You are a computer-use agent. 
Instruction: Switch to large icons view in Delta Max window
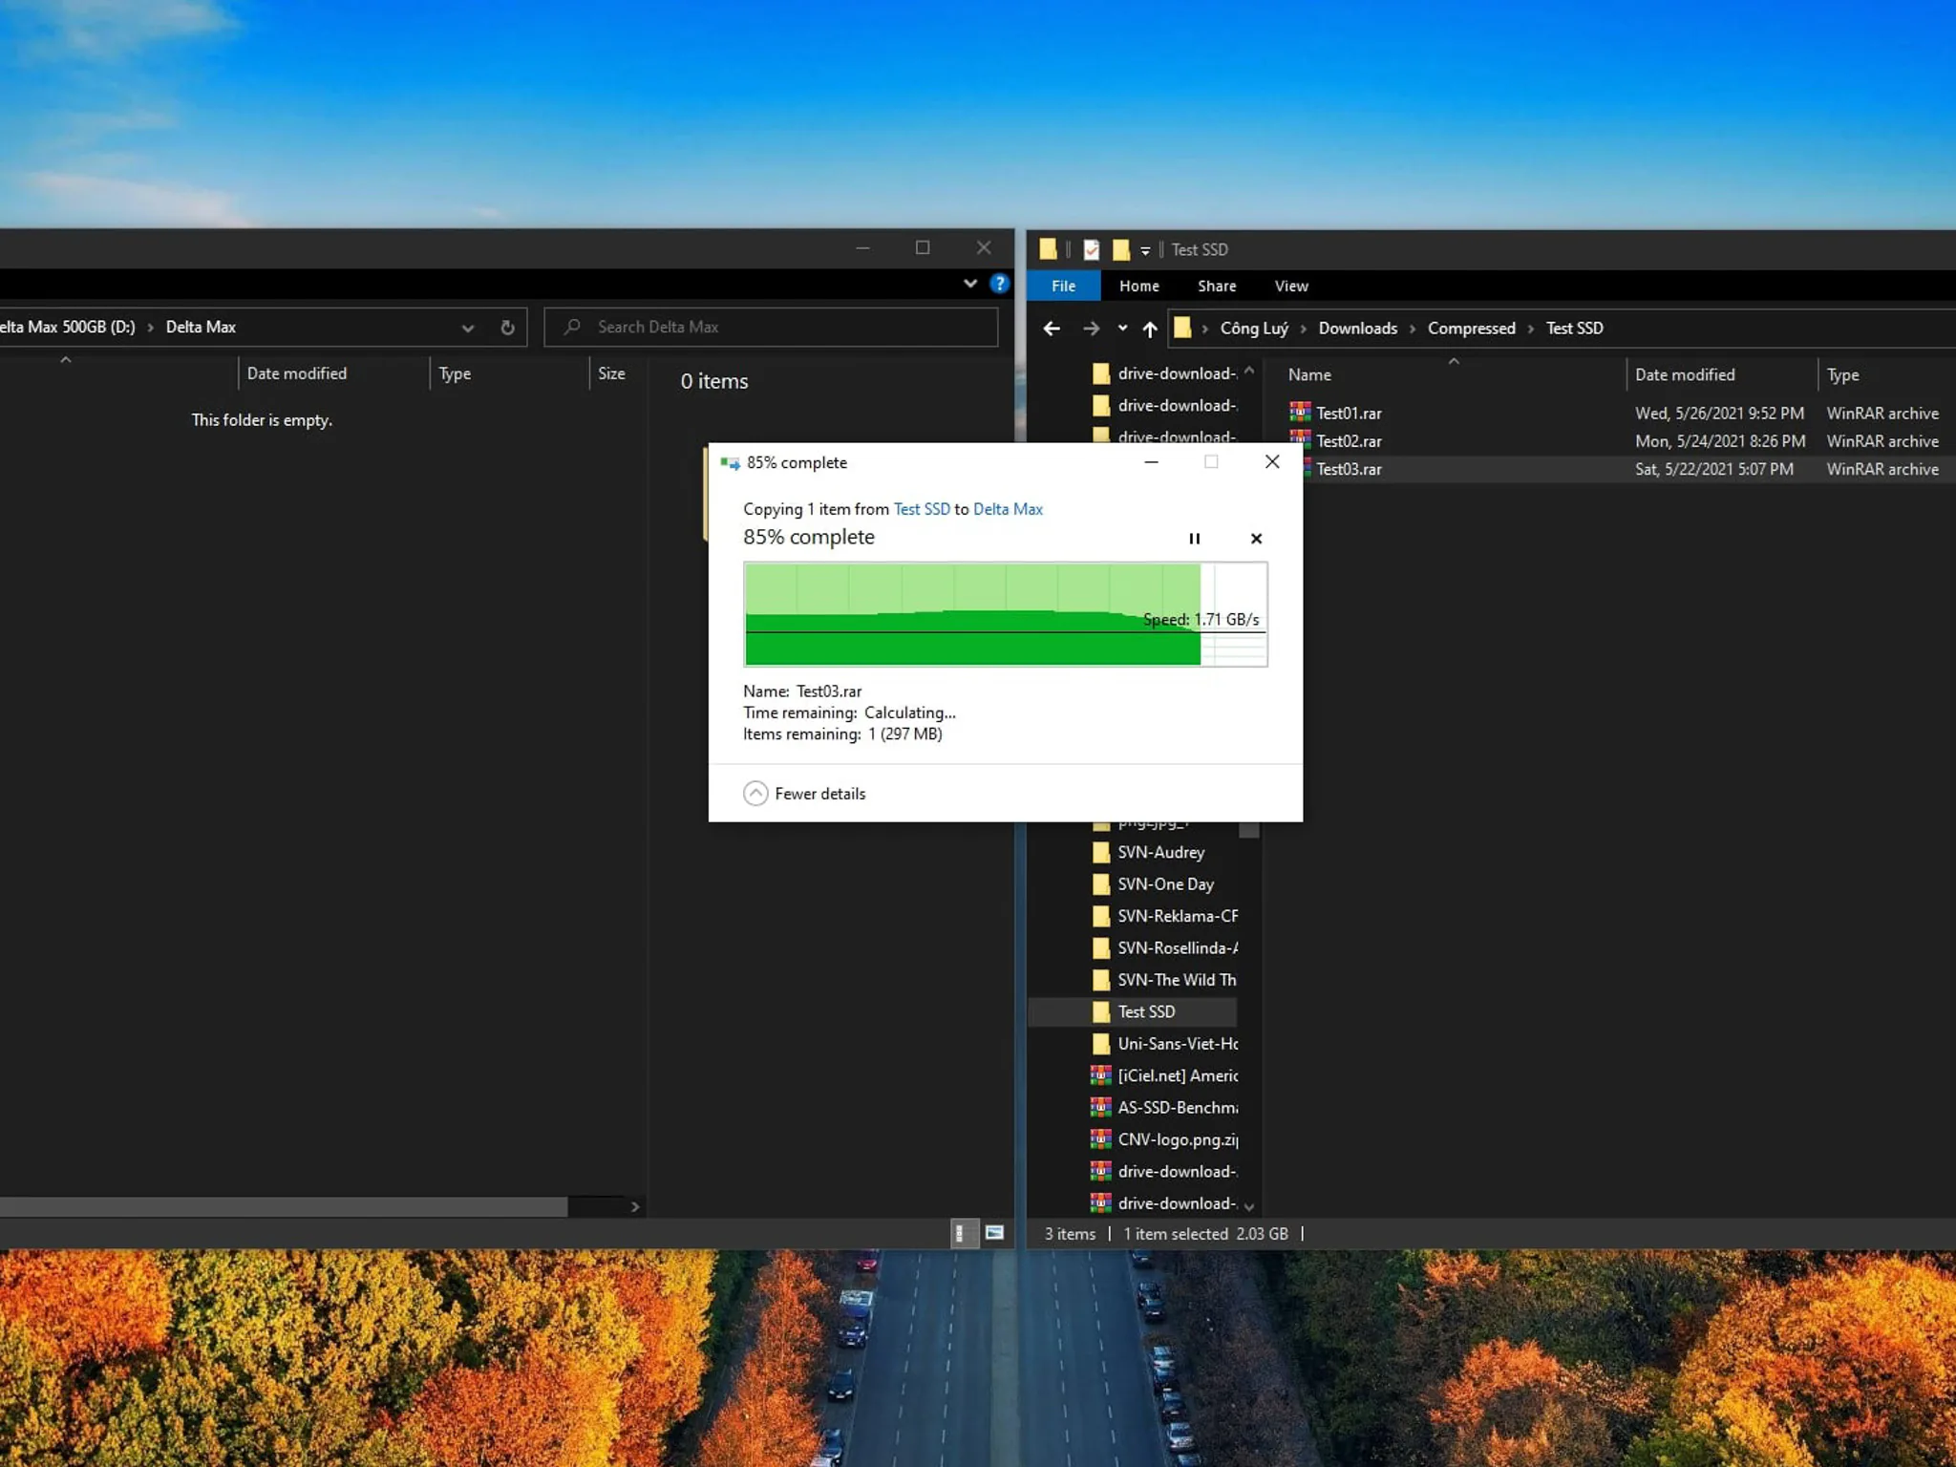994,1233
